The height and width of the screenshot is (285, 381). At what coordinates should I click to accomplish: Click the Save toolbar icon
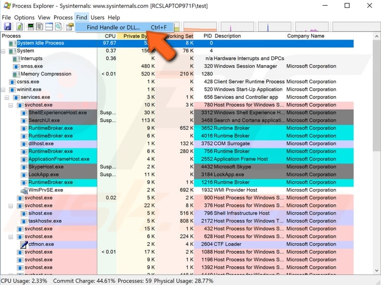click(8, 27)
